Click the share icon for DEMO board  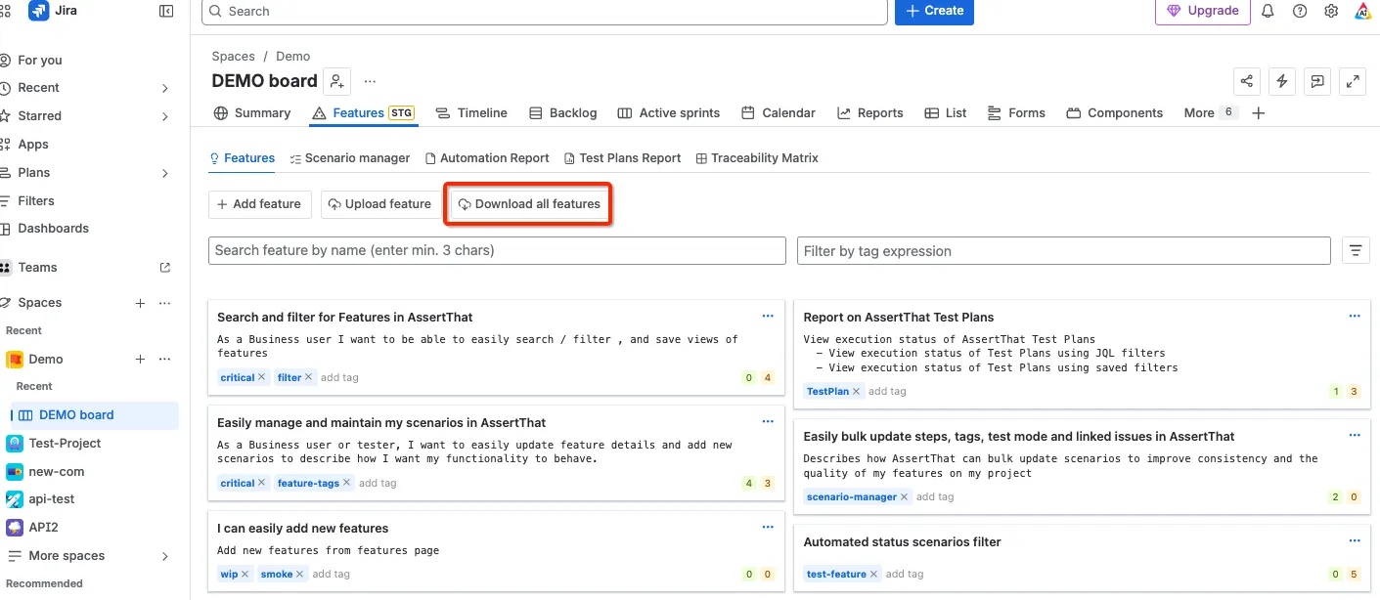1247,81
